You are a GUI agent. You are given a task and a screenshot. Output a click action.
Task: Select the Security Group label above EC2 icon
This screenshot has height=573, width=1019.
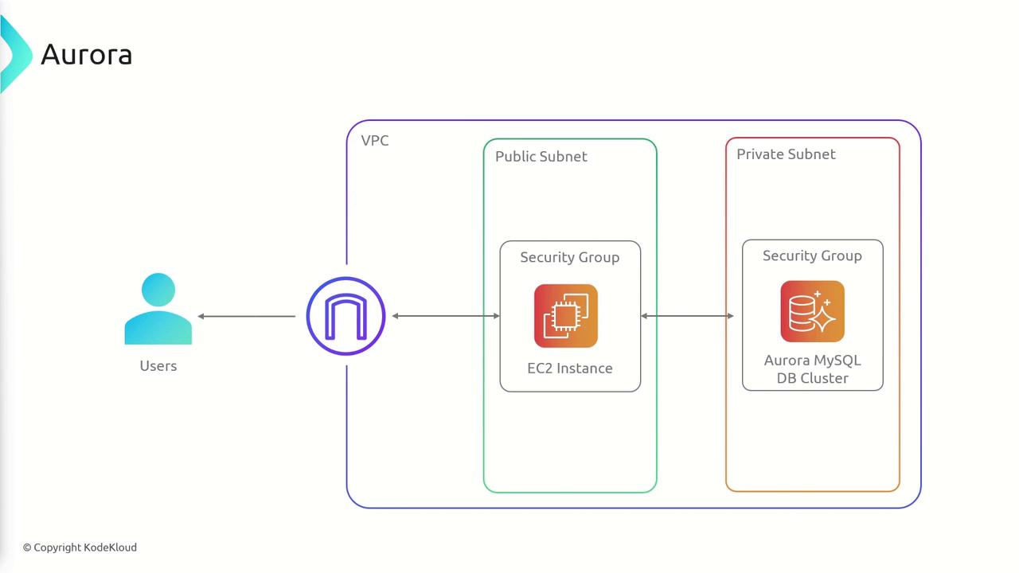click(570, 257)
